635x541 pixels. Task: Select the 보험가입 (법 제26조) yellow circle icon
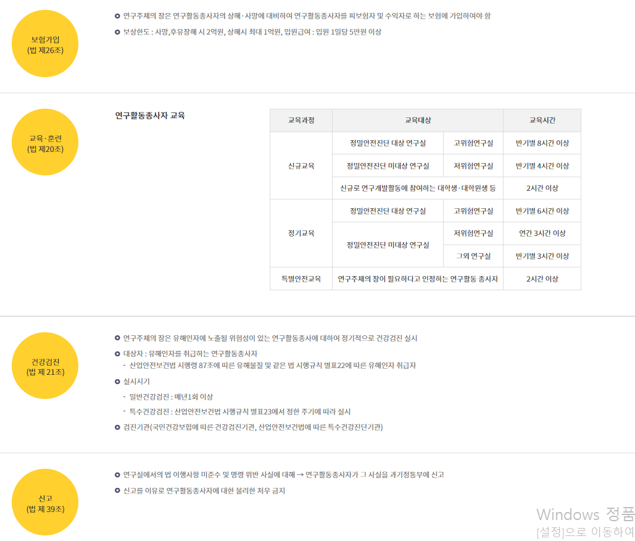pos(44,44)
